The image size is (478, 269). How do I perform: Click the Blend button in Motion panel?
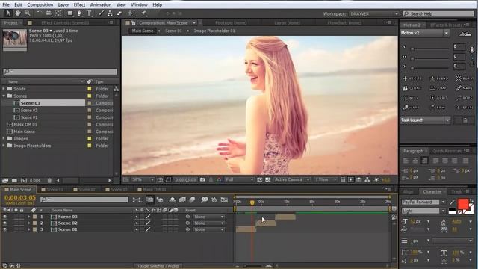[x=438, y=78]
